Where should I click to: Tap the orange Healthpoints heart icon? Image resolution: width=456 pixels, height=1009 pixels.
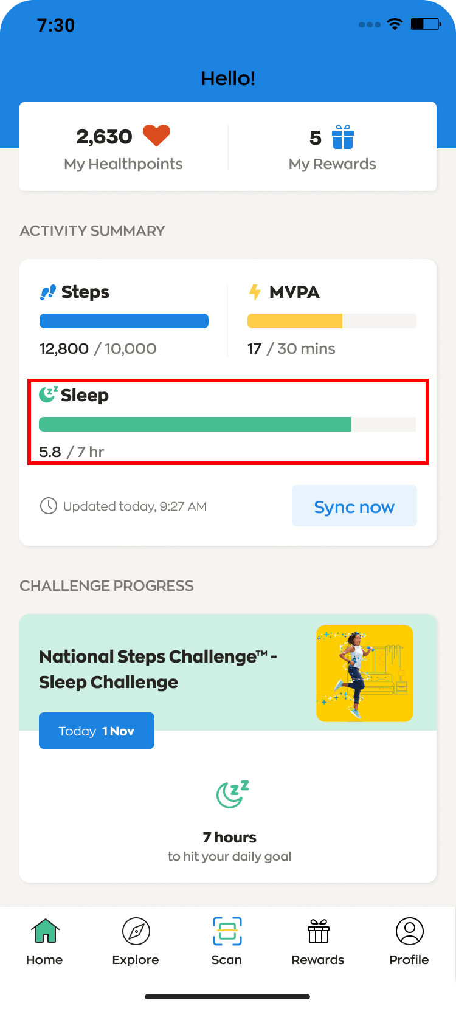click(156, 136)
